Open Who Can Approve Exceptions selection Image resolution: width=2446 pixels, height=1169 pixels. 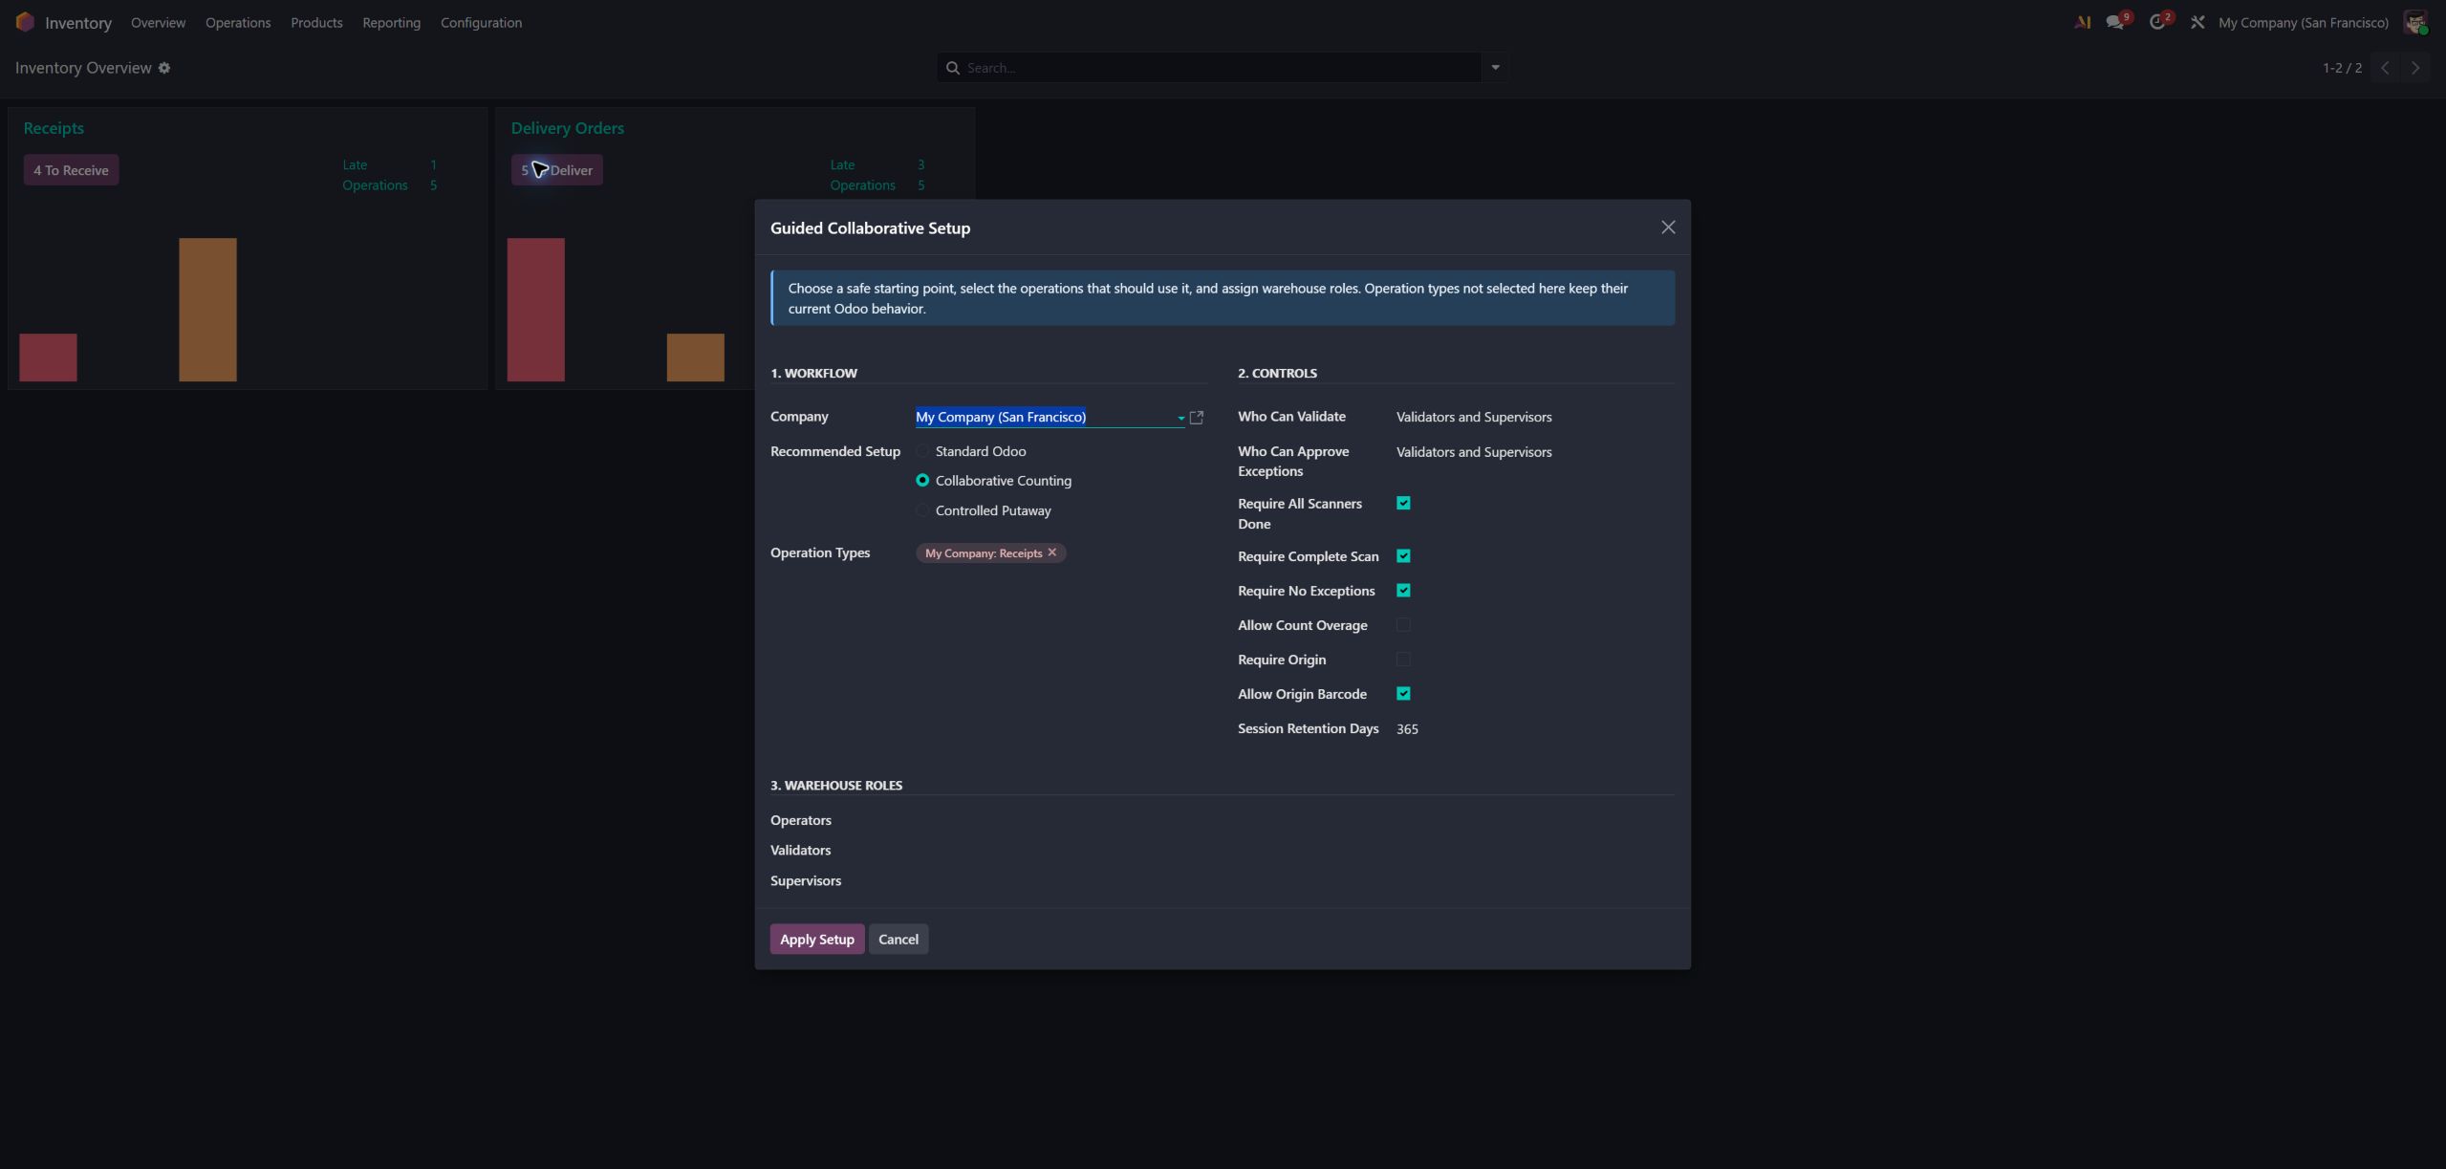1534,452
